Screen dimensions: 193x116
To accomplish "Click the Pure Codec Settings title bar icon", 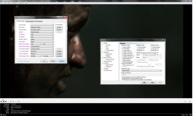I will [x=16, y=17].
